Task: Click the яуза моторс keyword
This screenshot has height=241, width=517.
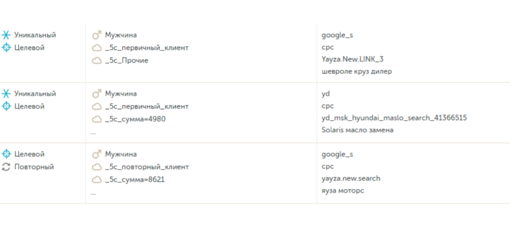Action: tap(343, 191)
